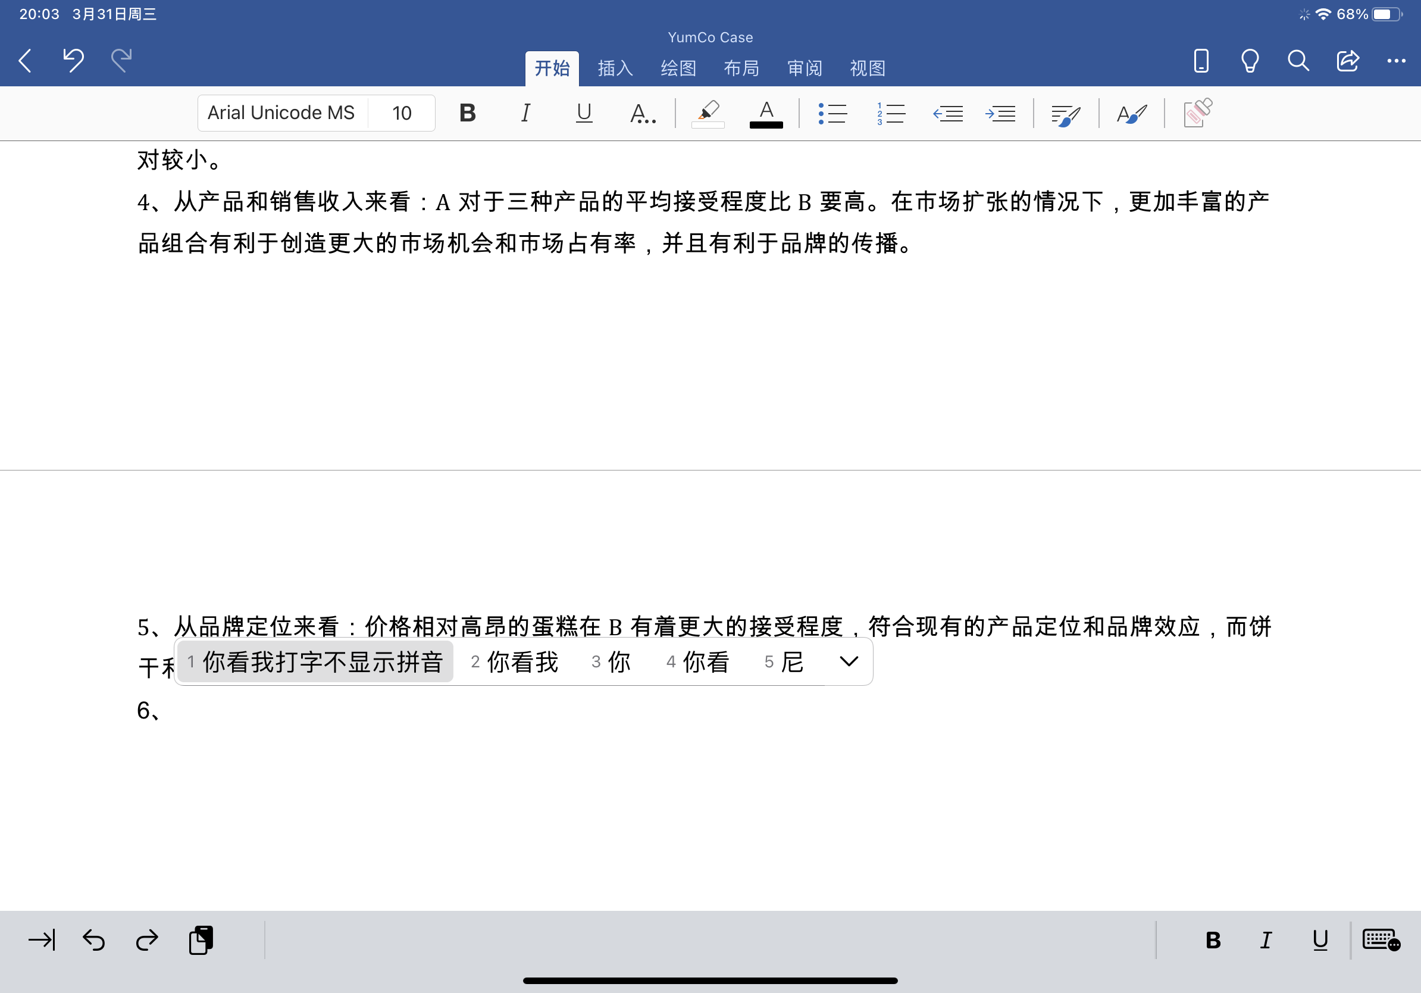Toggle italic in ribbon toolbar

[x=525, y=113]
